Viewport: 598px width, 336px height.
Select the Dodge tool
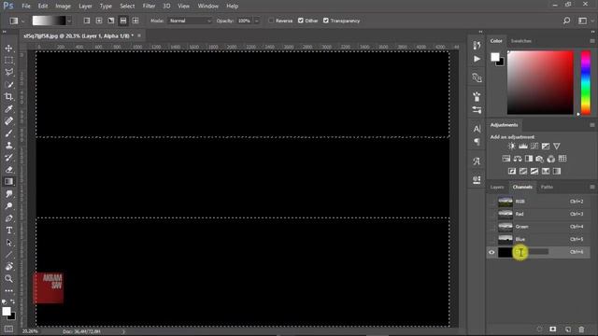click(x=8, y=206)
